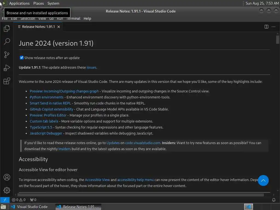Viewport: 280px width, 210px height.
Task: Click the taskbar show desktop icon
Action: (x=3, y=207)
